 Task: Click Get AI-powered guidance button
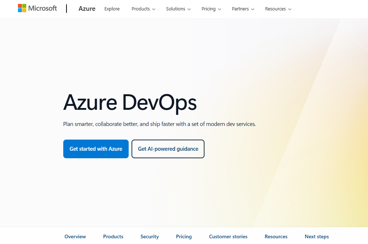[168, 149]
